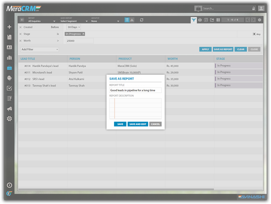Open the toolbar gear settings icon
Screen dimensions: 271x204
[259, 20]
